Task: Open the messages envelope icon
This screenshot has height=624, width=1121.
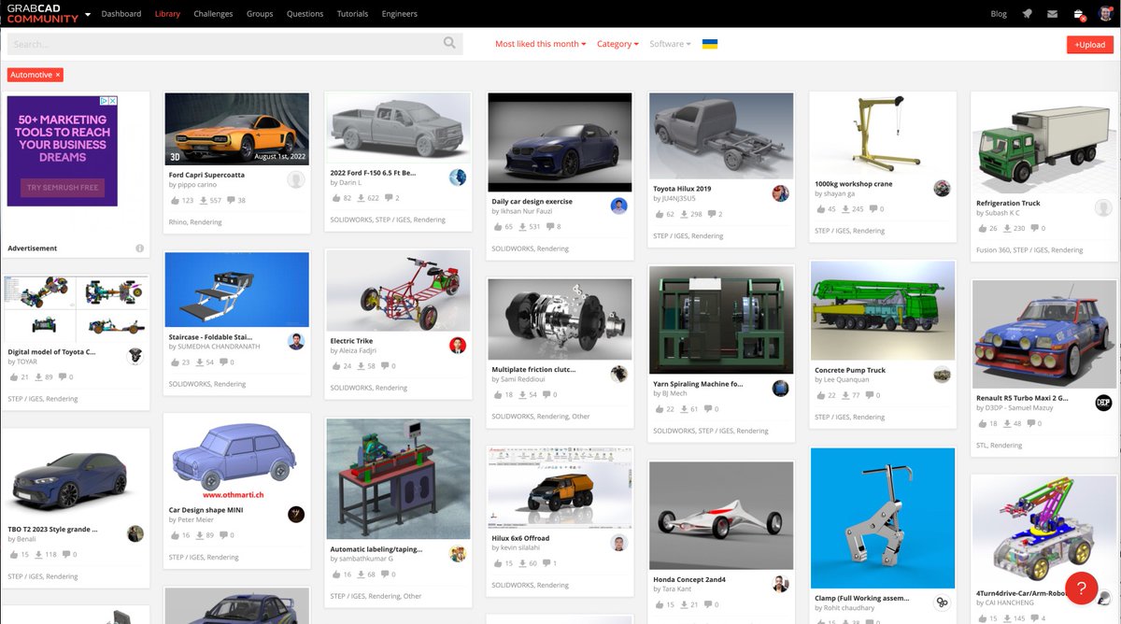Action: (x=1054, y=13)
